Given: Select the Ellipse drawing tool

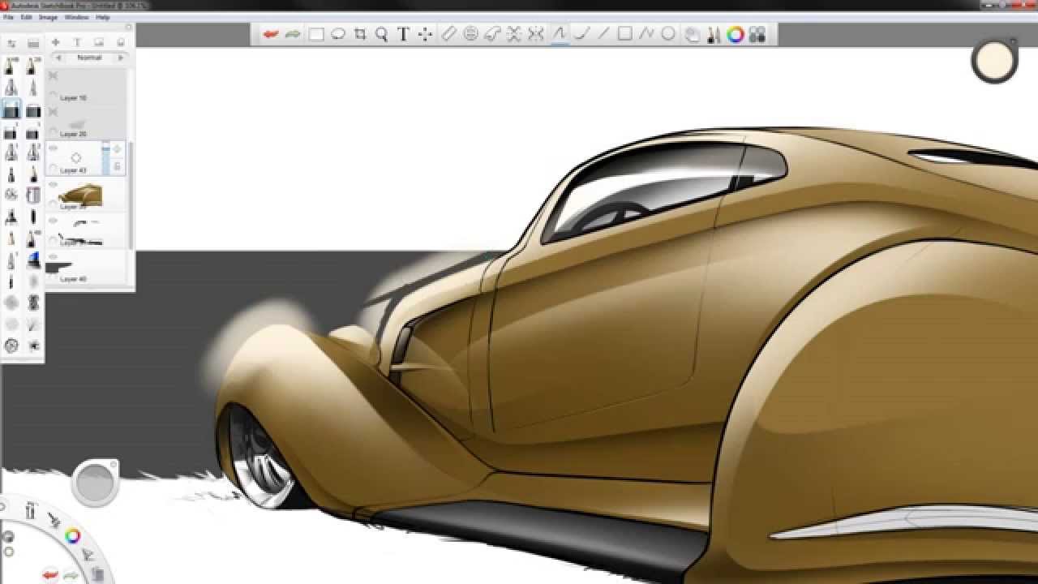Looking at the screenshot, I should (666, 33).
